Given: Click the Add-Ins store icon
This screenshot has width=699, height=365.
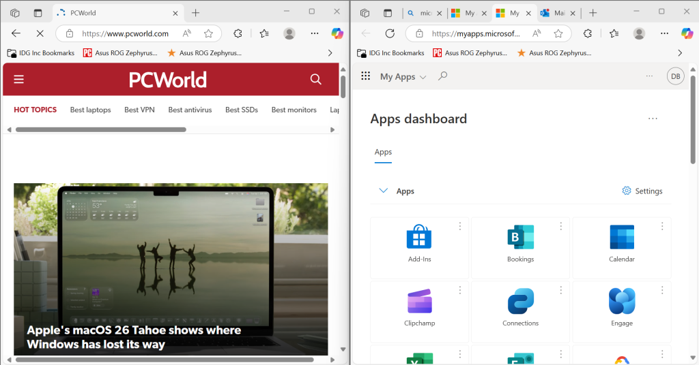Looking at the screenshot, I should (419, 237).
